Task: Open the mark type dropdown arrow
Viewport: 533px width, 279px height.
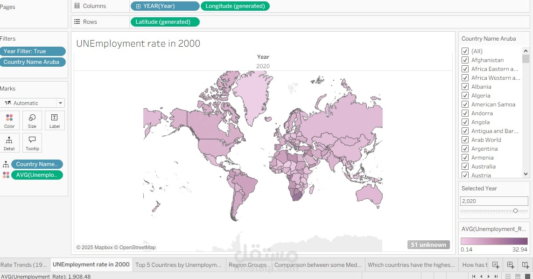Action: pyautogui.click(x=60, y=103)
